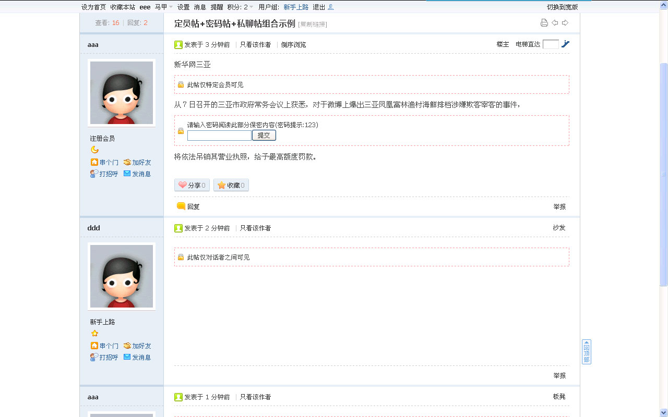Screen dimensions: 668x417
Task: Click 加好友 icon under user aaa
Action: 127,162
